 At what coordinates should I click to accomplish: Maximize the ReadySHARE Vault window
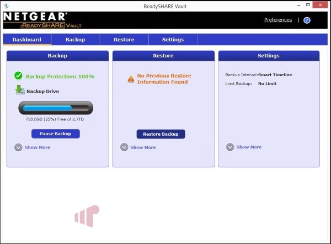tap(308, 5)
